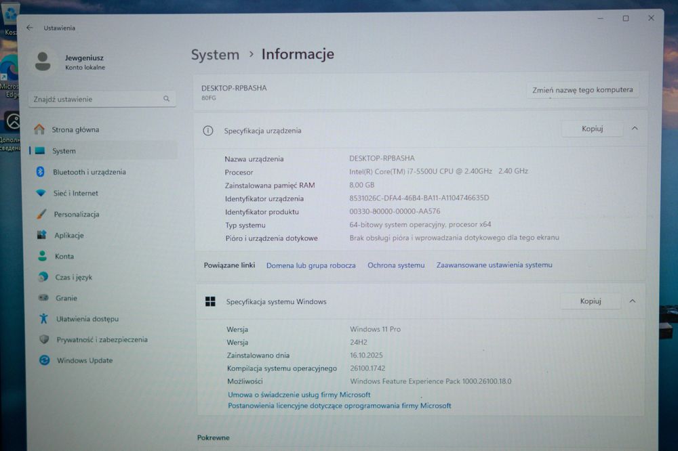Screen dimensions: 678x451
Task: Click the processor value Intel Core i7-5500U
Action: click(x=439, y=171)
